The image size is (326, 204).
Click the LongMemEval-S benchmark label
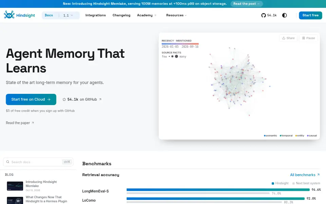tap(95, 191)
